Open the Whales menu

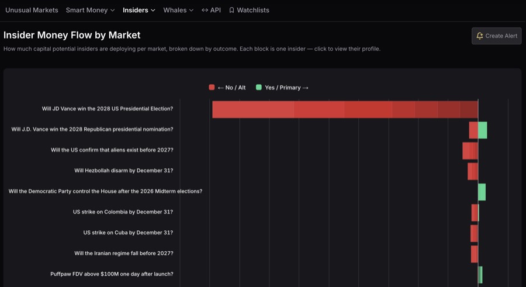(178, 10)
